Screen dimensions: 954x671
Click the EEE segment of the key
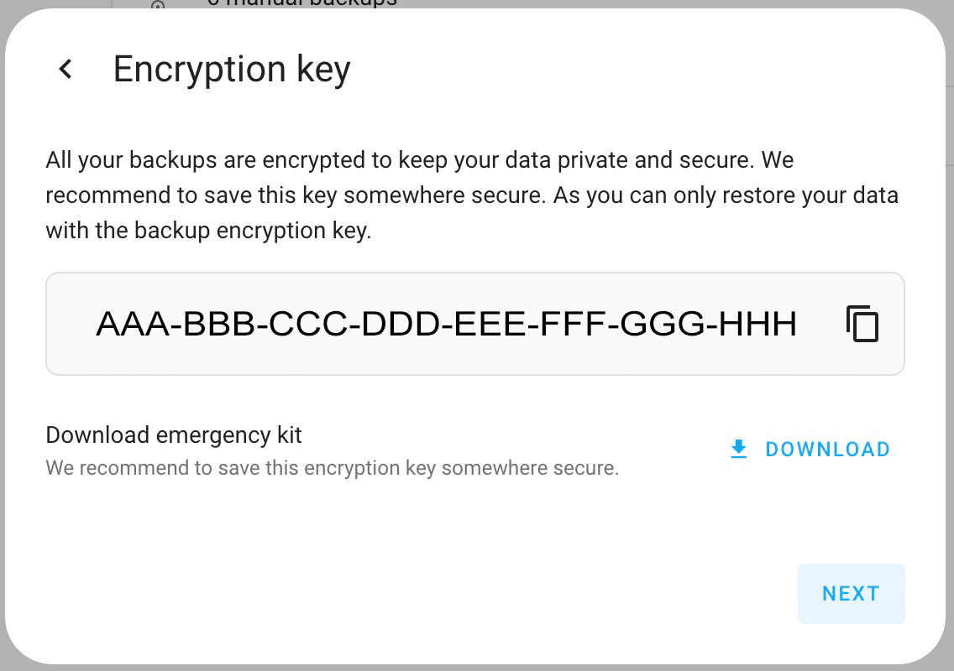coord(490,324)
